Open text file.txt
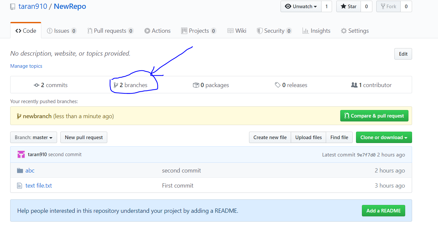Screen dimensions: 438x237 pyautogui.click(x=39, y=186)
